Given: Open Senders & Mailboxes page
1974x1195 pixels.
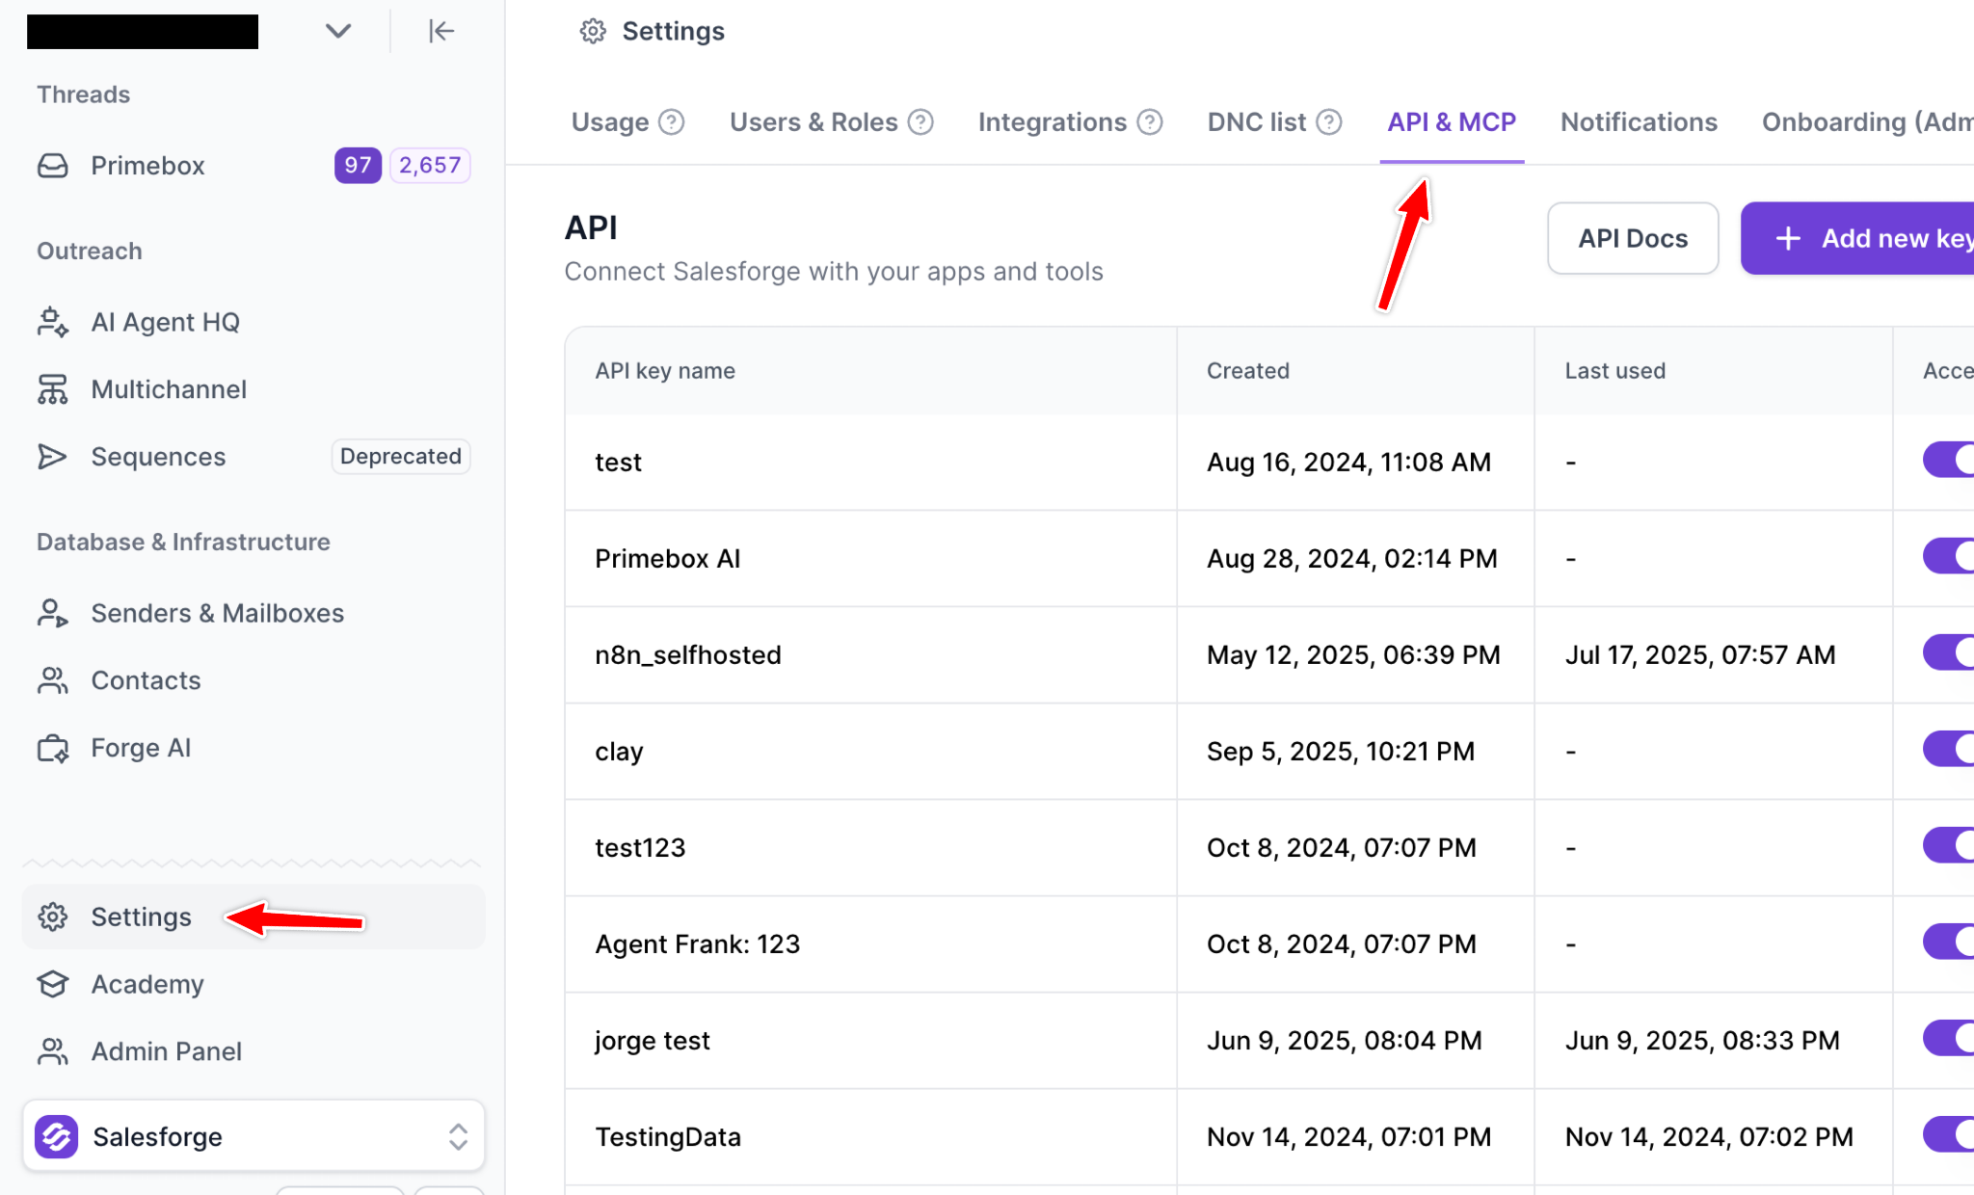Looking at the screenshot, I should tap(217, 613).
